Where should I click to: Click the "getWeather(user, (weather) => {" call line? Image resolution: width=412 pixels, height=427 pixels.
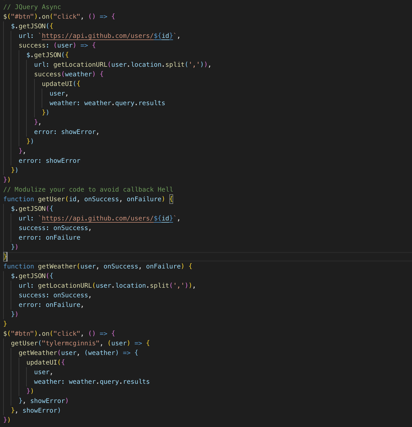tap(78, 353)
